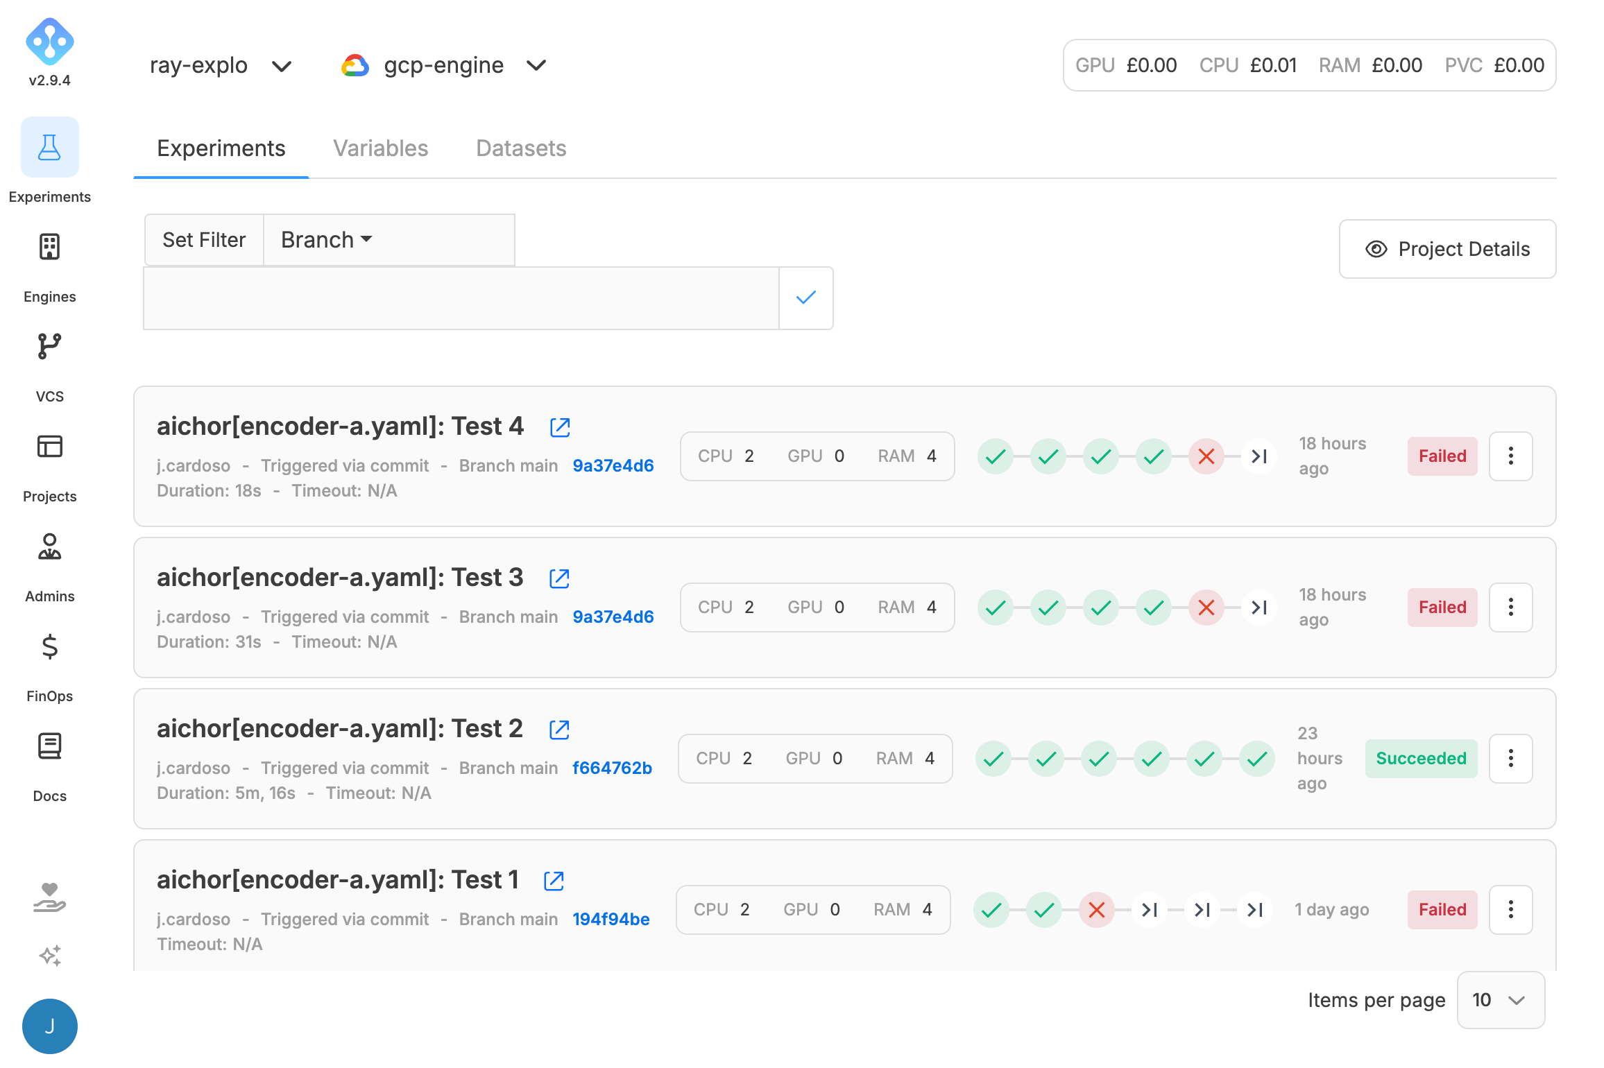Switch to the Experiments tab
This screenshot has height=1068, width=1604.
click(221, 148)
